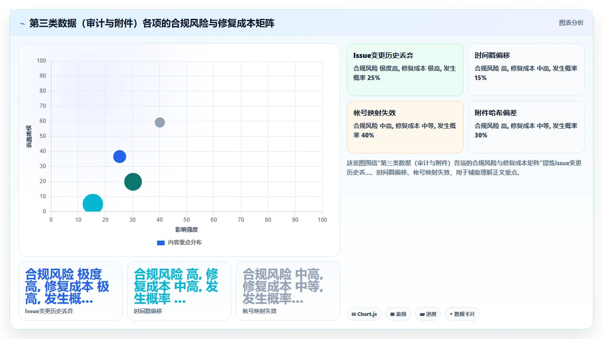Image resolution: width=603 pixels, height=339 pixels.
Task: Click the Chart.js tag icon
Action: 354,314
